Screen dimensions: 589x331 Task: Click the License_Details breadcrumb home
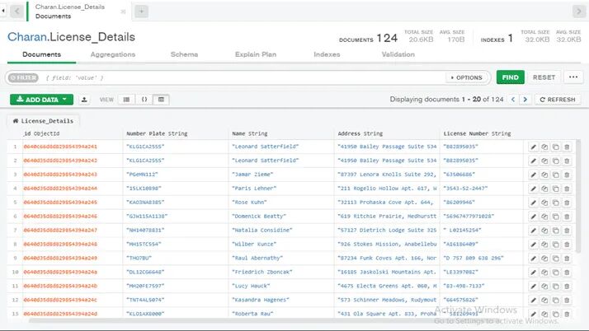(x=43, y=121)
